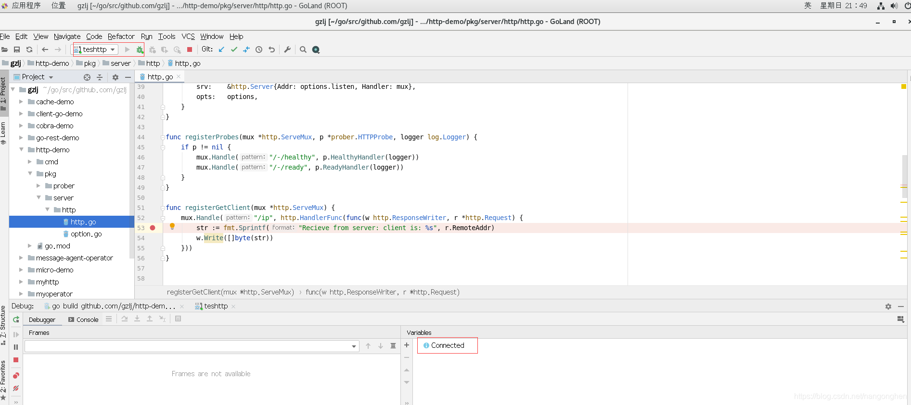Click the Open folder toolbar icon
Viewport: 911px width, 405px height.
point(5,49)
